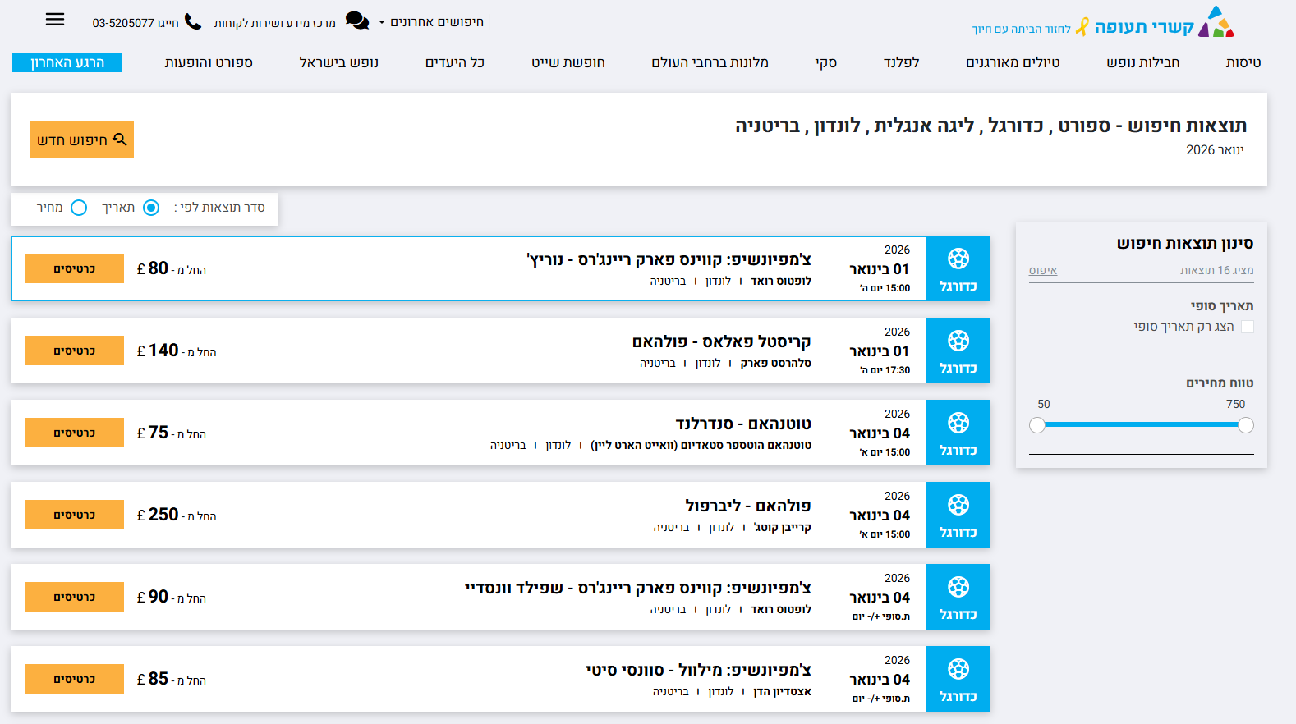Click the football icon for מילוול - סוונסי סיטי
This screenshot has width=1296, height=724.
click(958, 669)
